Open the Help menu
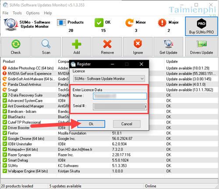 48,13
